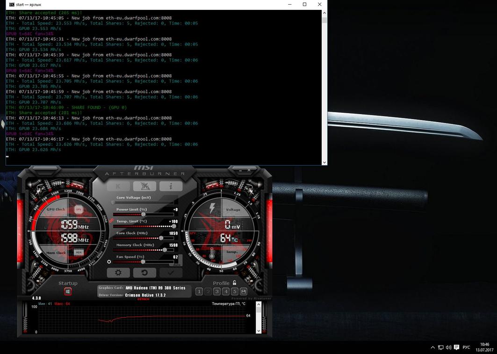Image resolution: width=497 pixels, height=354 pixels.
Task: Select profile slot 2
Action: pos(208,291)
